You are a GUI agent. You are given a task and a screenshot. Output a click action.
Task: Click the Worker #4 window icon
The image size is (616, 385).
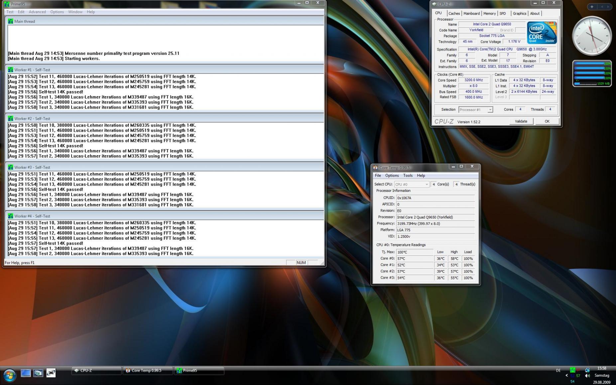point(11,216)
